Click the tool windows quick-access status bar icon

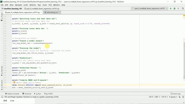coord(2,97)
